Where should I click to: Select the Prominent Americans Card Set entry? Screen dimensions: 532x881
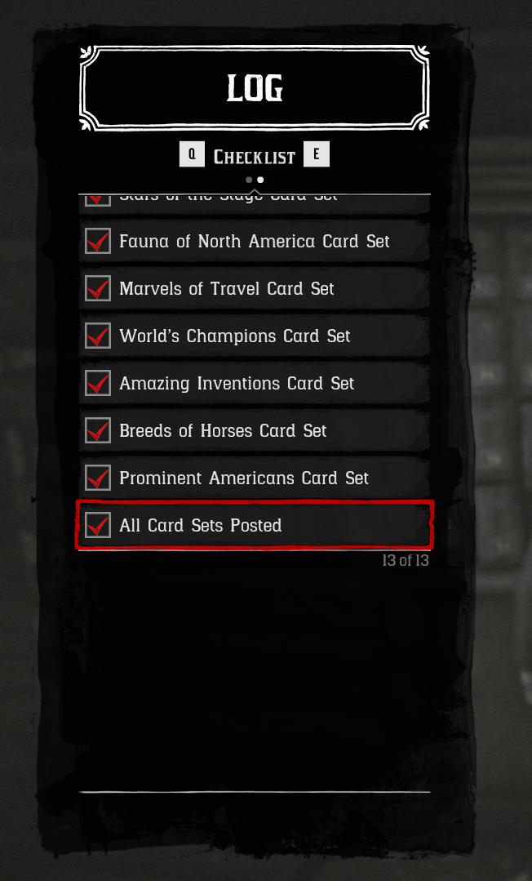pyautogui.click(x=255, y=478)
